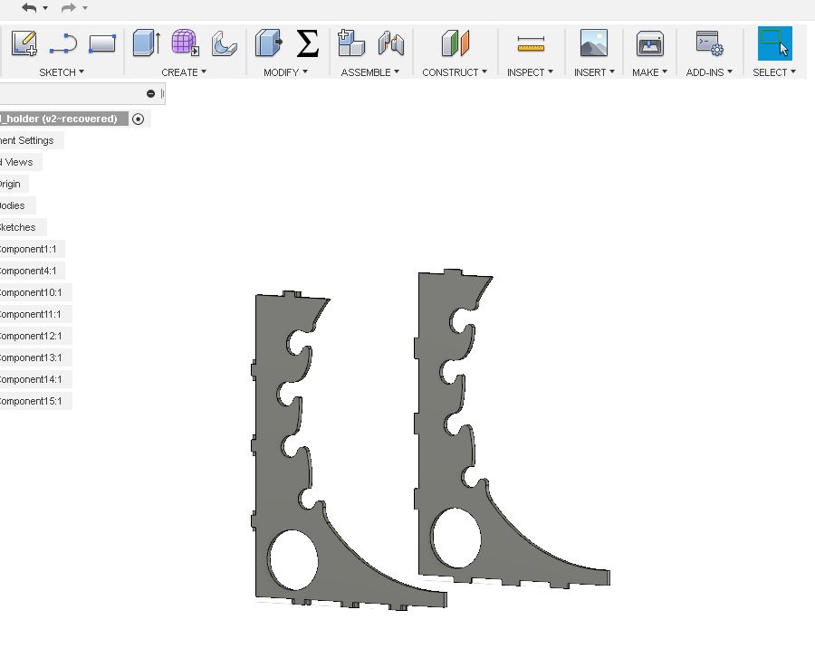
Task: Activate the Select tool icon
Action: pos(774,43)
